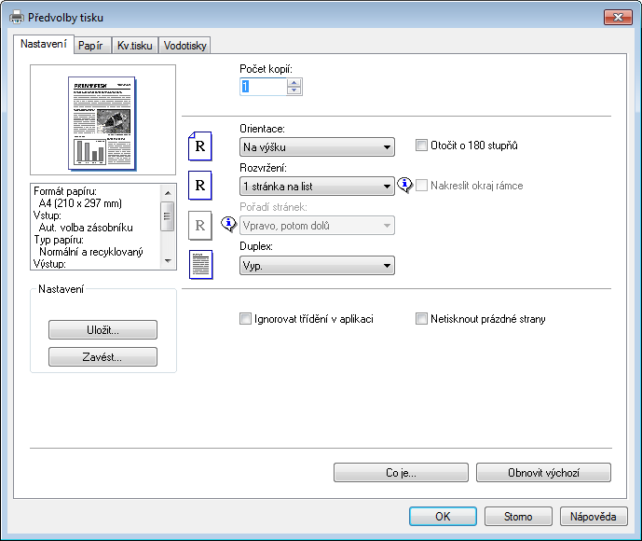
Task: Click the printer icon in the title bar
Action: 17,17
